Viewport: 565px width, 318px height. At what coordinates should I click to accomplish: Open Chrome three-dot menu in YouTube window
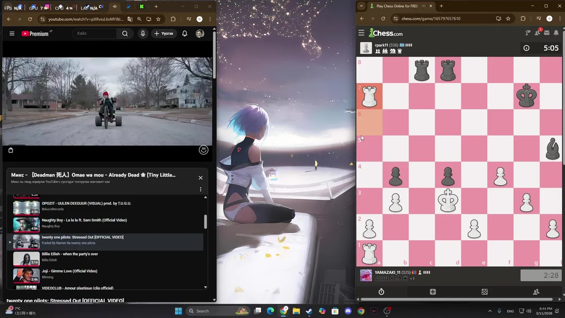pos(210,19)
